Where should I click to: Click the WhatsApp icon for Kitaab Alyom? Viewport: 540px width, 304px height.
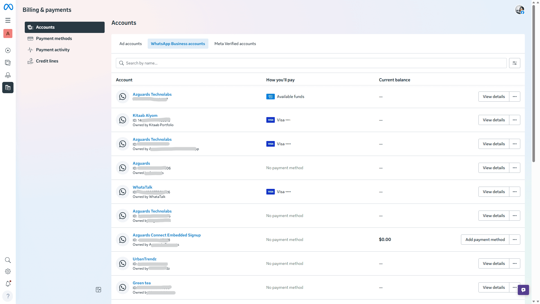point(123,120)
